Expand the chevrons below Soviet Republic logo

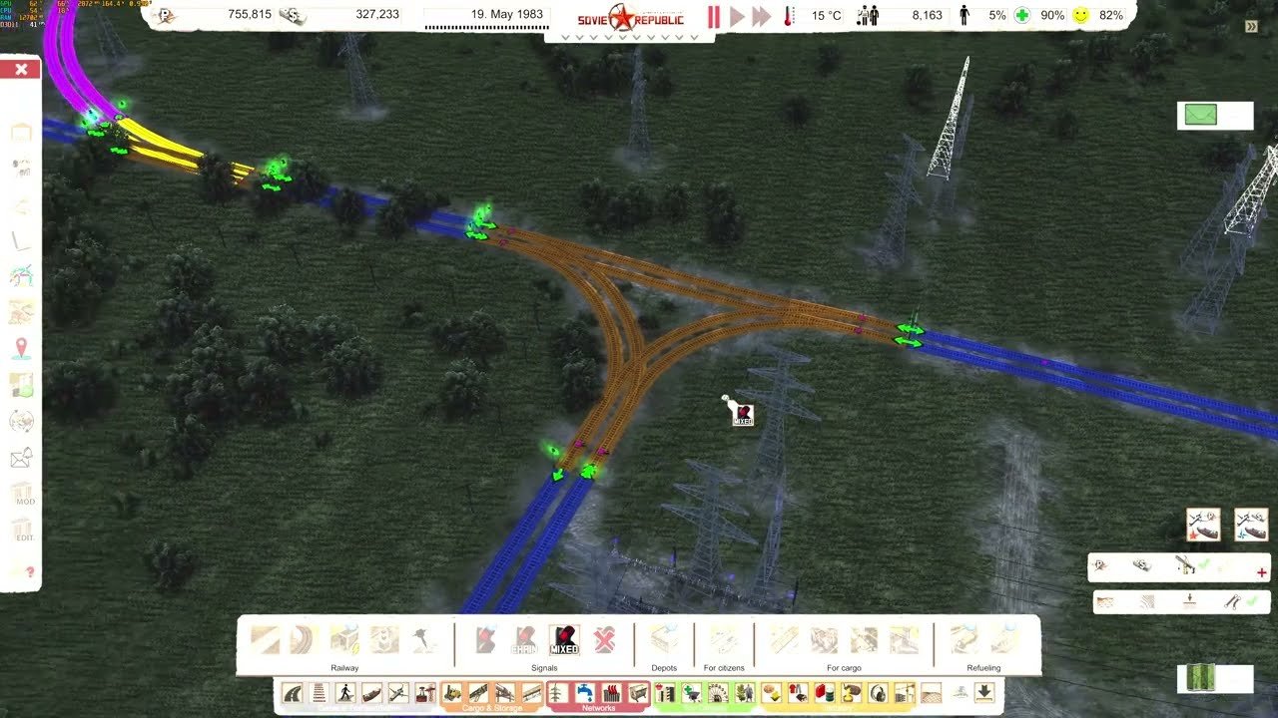[x=630, y=38]
